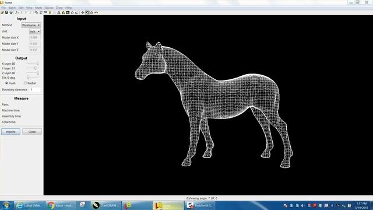This screenshot has width=373, height=210.
Task: Click the Save disk toolbar icon
Action: [x=6, y=12]
